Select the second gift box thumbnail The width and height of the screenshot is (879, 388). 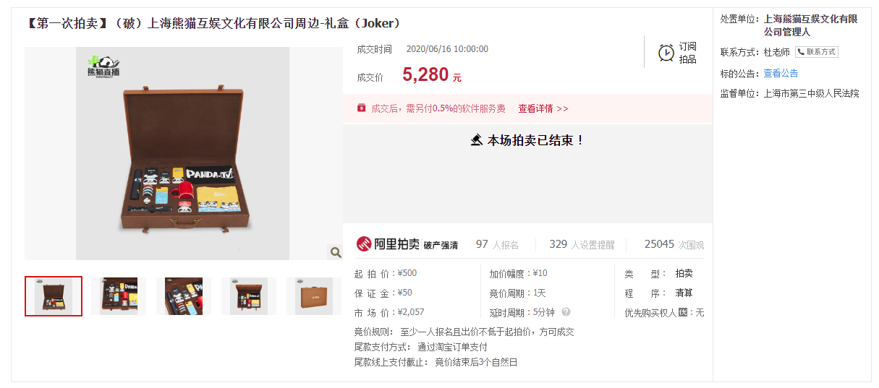[119, 296]
